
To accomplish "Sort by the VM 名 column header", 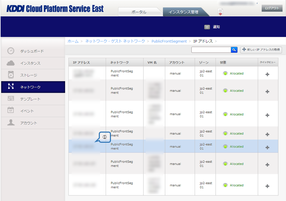I will click(x=154, y=63).
